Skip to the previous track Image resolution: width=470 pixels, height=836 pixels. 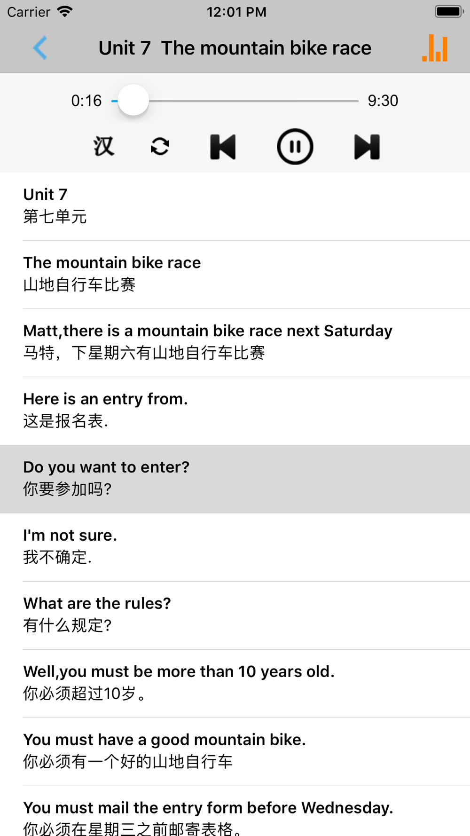pyautogui.click(x=223, y=147)
